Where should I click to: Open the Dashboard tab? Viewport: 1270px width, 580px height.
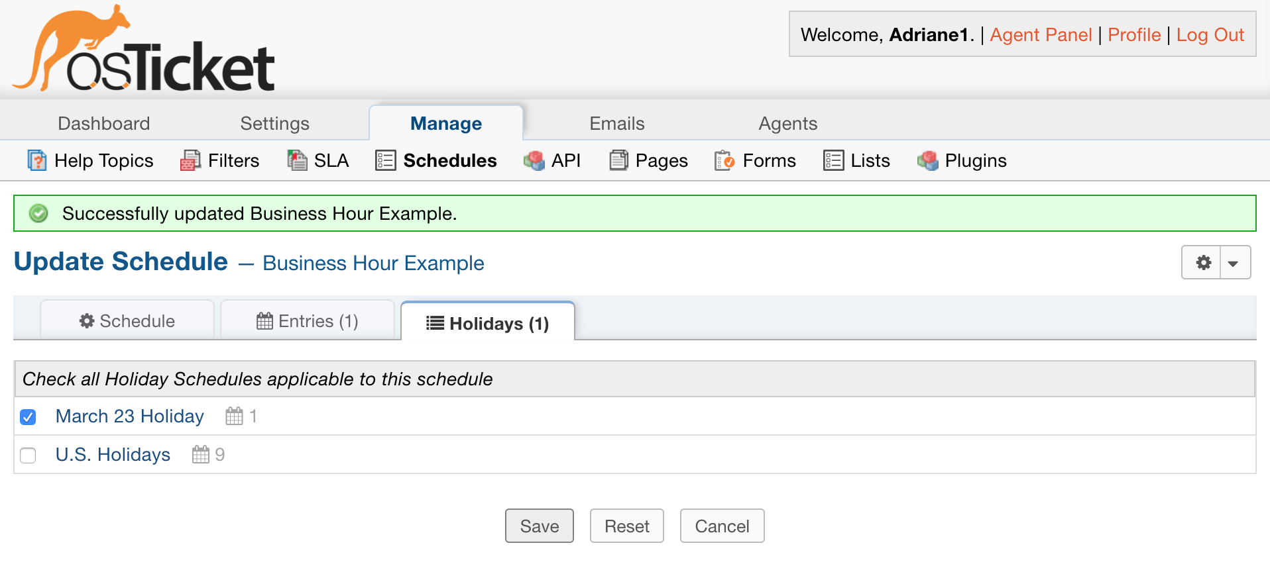pos(104,123)
